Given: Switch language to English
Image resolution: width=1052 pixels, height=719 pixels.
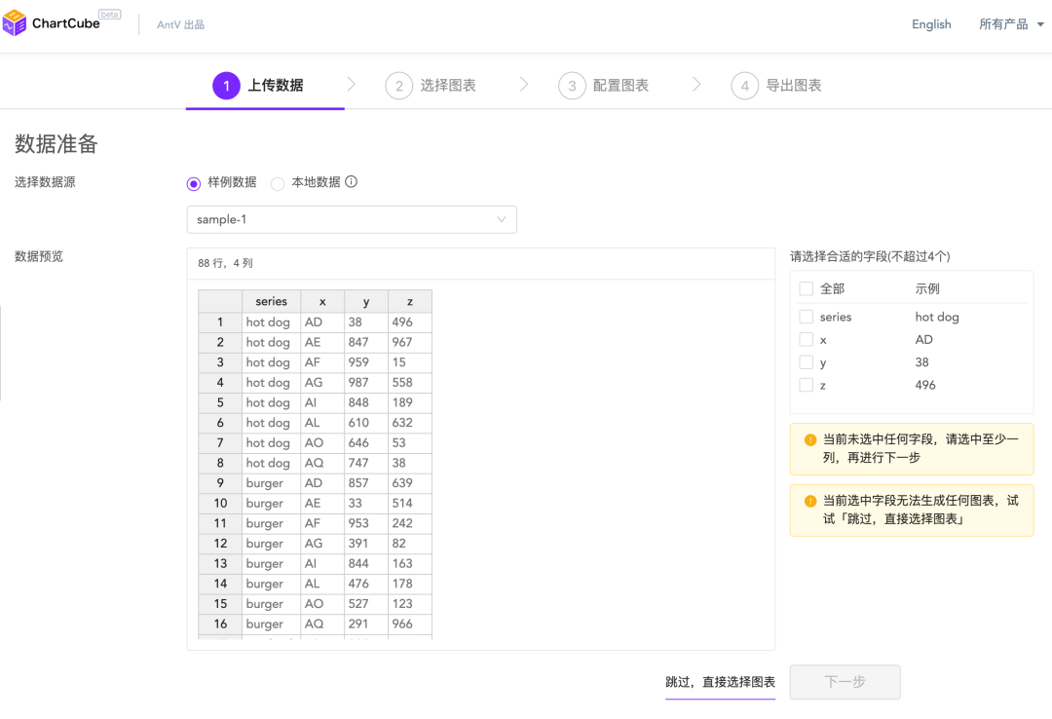Looking at the screenshot, I should [x=931, y=24].
